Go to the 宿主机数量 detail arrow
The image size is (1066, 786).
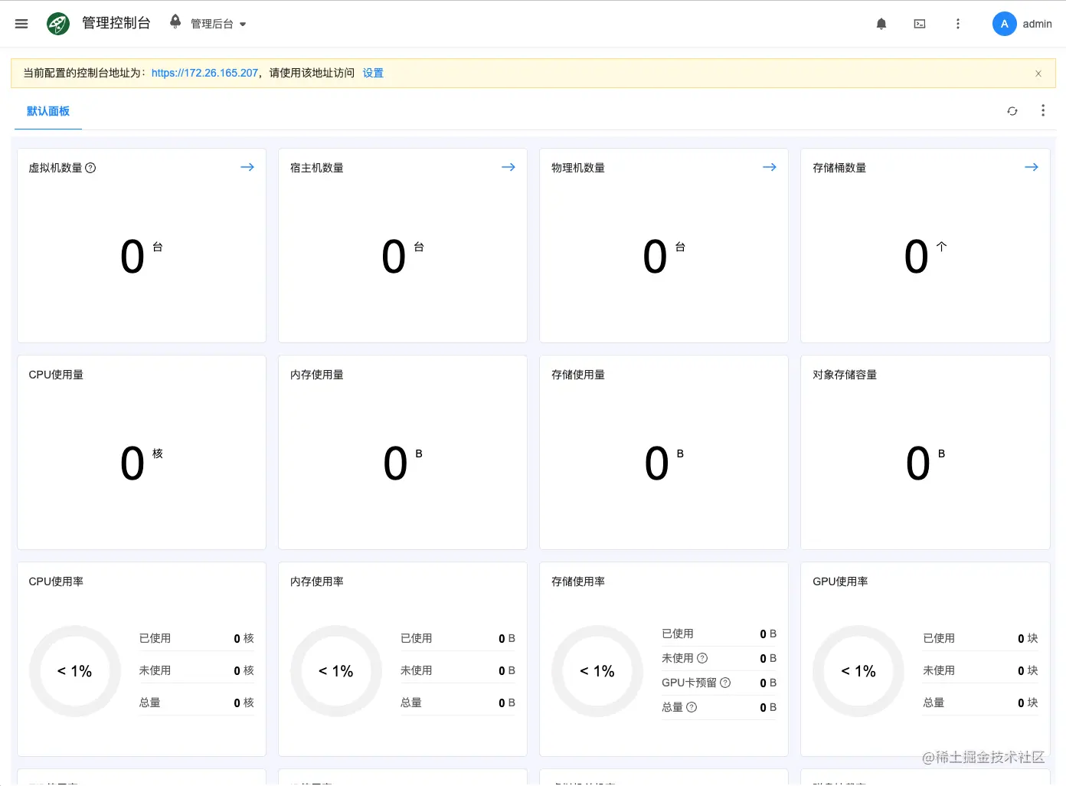click(508, 167)
